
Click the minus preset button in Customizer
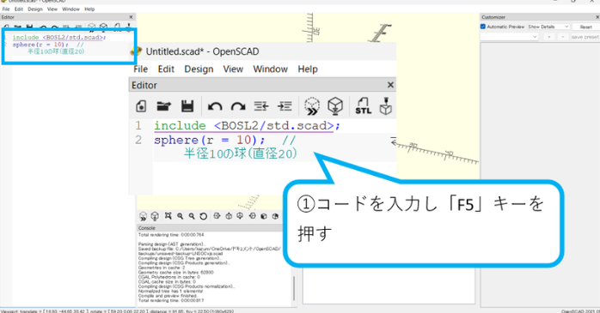click(x=562, y=37)
